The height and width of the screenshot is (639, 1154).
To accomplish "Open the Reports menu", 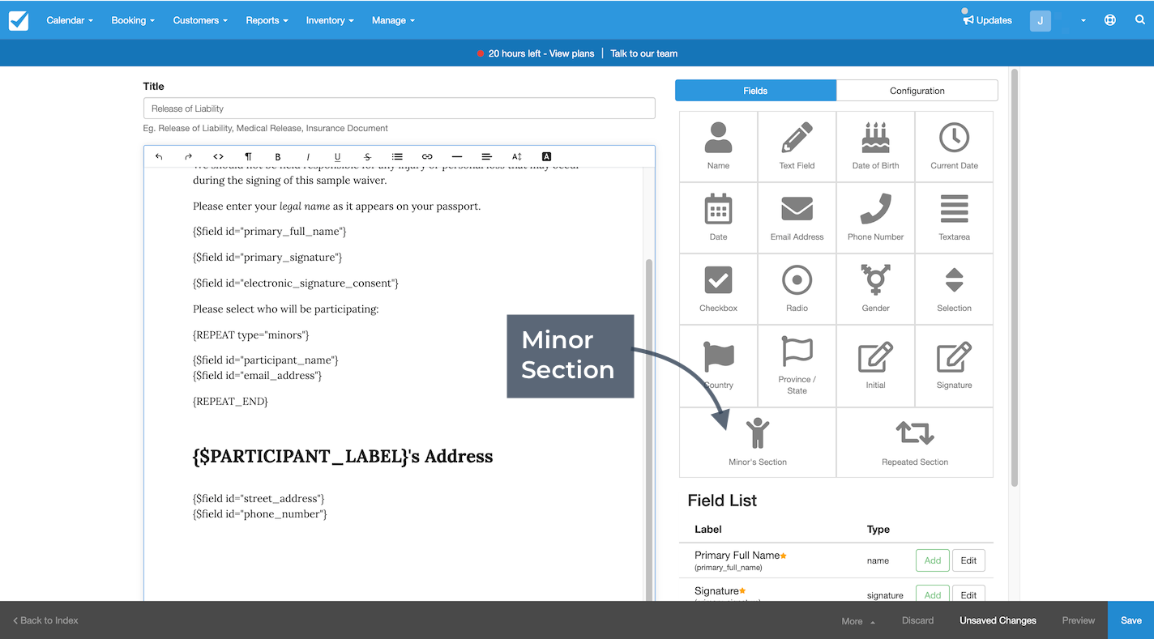I will click(267, 20).
